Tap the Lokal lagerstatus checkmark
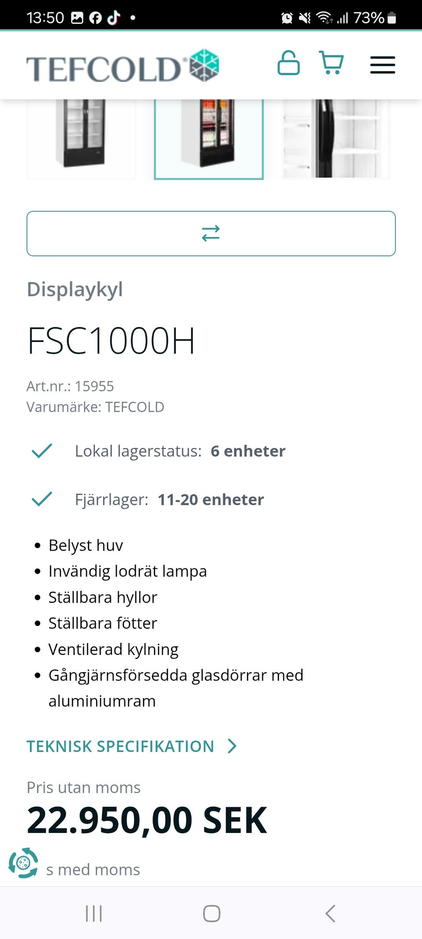The height and width of the screenshot is (939, 422). (42, 451)
